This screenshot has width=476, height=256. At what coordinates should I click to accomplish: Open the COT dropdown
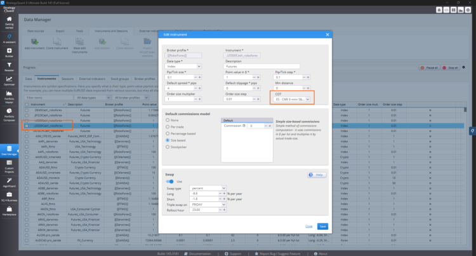[292, 99]
